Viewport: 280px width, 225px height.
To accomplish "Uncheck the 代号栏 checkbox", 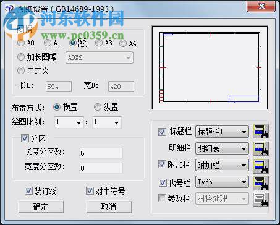I will tap(163, 182).
